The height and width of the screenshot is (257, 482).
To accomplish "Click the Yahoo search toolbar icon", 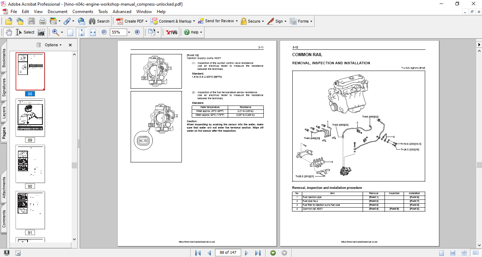I will (172, 32).
